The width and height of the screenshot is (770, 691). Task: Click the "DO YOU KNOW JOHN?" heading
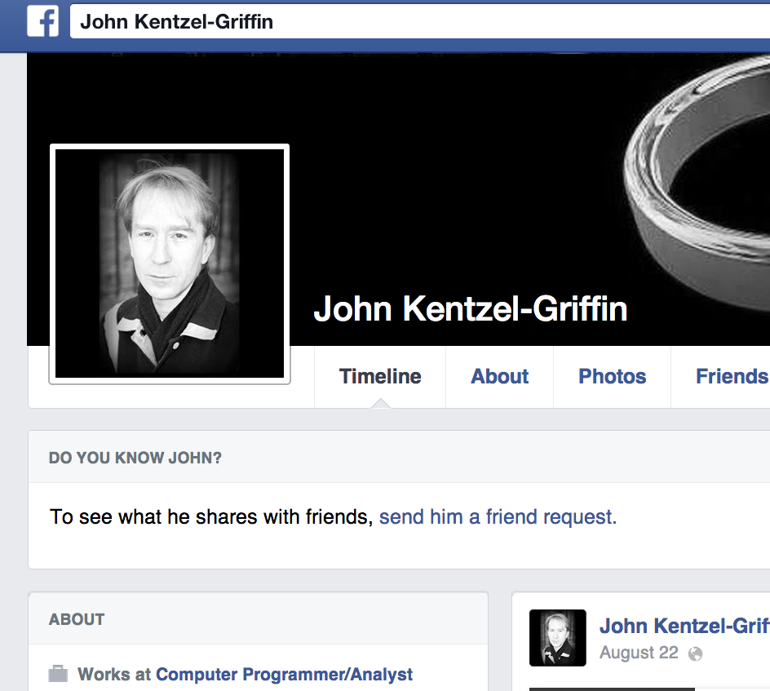(x=135, y=458)
